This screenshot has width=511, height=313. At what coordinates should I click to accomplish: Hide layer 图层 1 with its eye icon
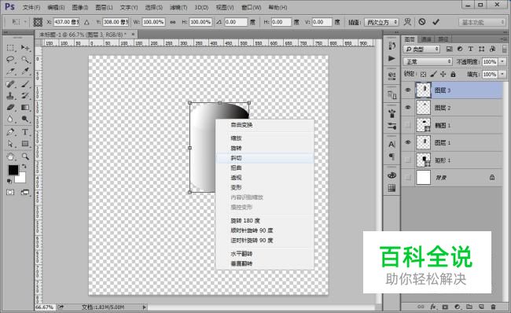[x=408, y=142]
